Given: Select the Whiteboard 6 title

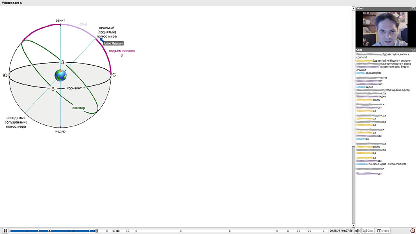Looking at the screenshot, I should 12,3.
